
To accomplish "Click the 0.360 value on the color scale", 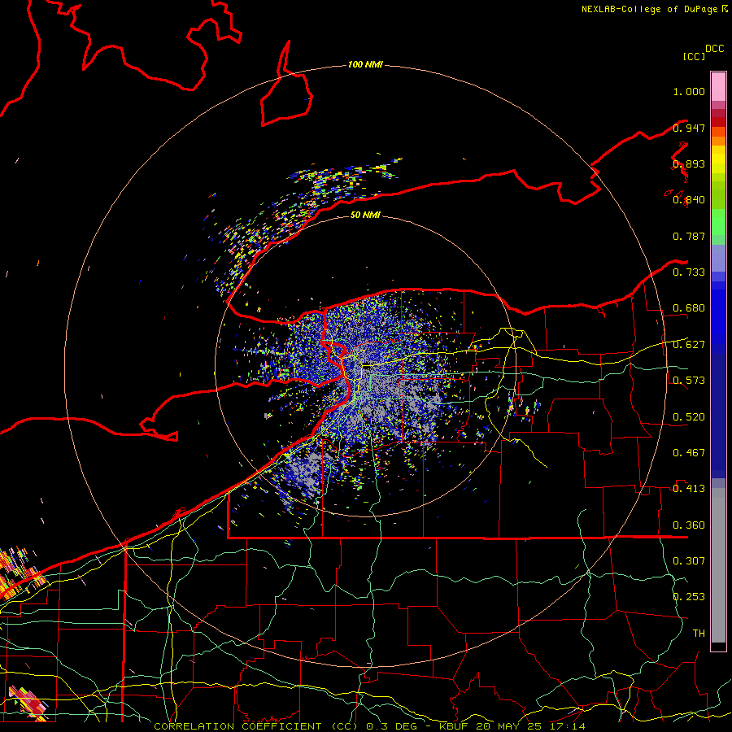I will pyautogui.click(x=689, y=525).
